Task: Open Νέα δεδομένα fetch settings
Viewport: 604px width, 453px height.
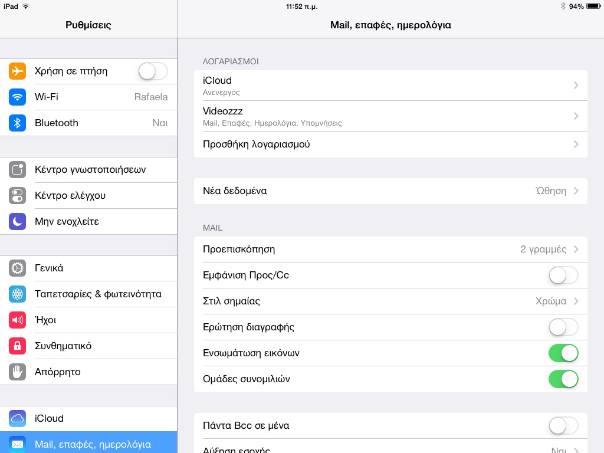Action: pos(390,191)
